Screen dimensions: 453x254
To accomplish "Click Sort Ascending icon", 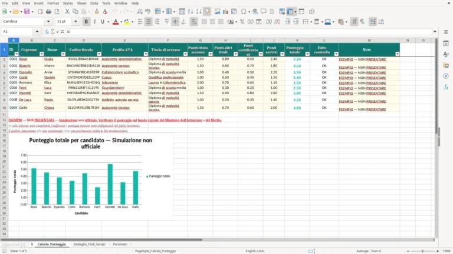I will [x=191, y=12].
